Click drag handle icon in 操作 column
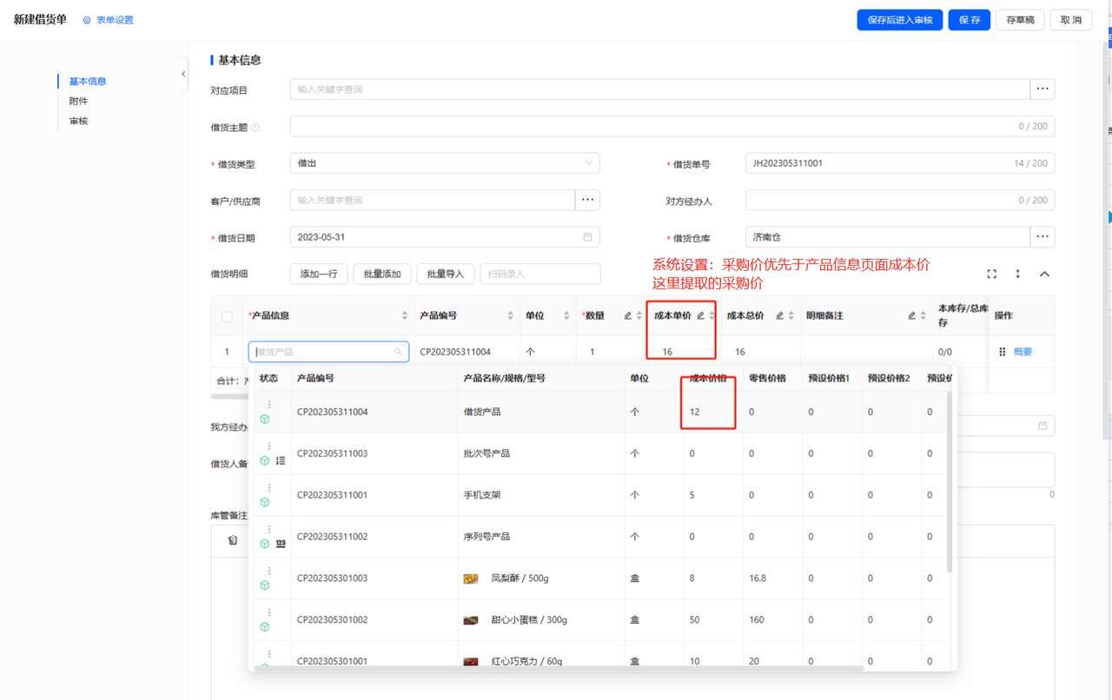 click(1002, 352)
